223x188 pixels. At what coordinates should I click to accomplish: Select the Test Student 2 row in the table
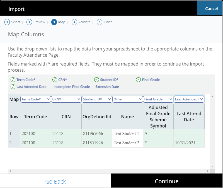point(111,143)
